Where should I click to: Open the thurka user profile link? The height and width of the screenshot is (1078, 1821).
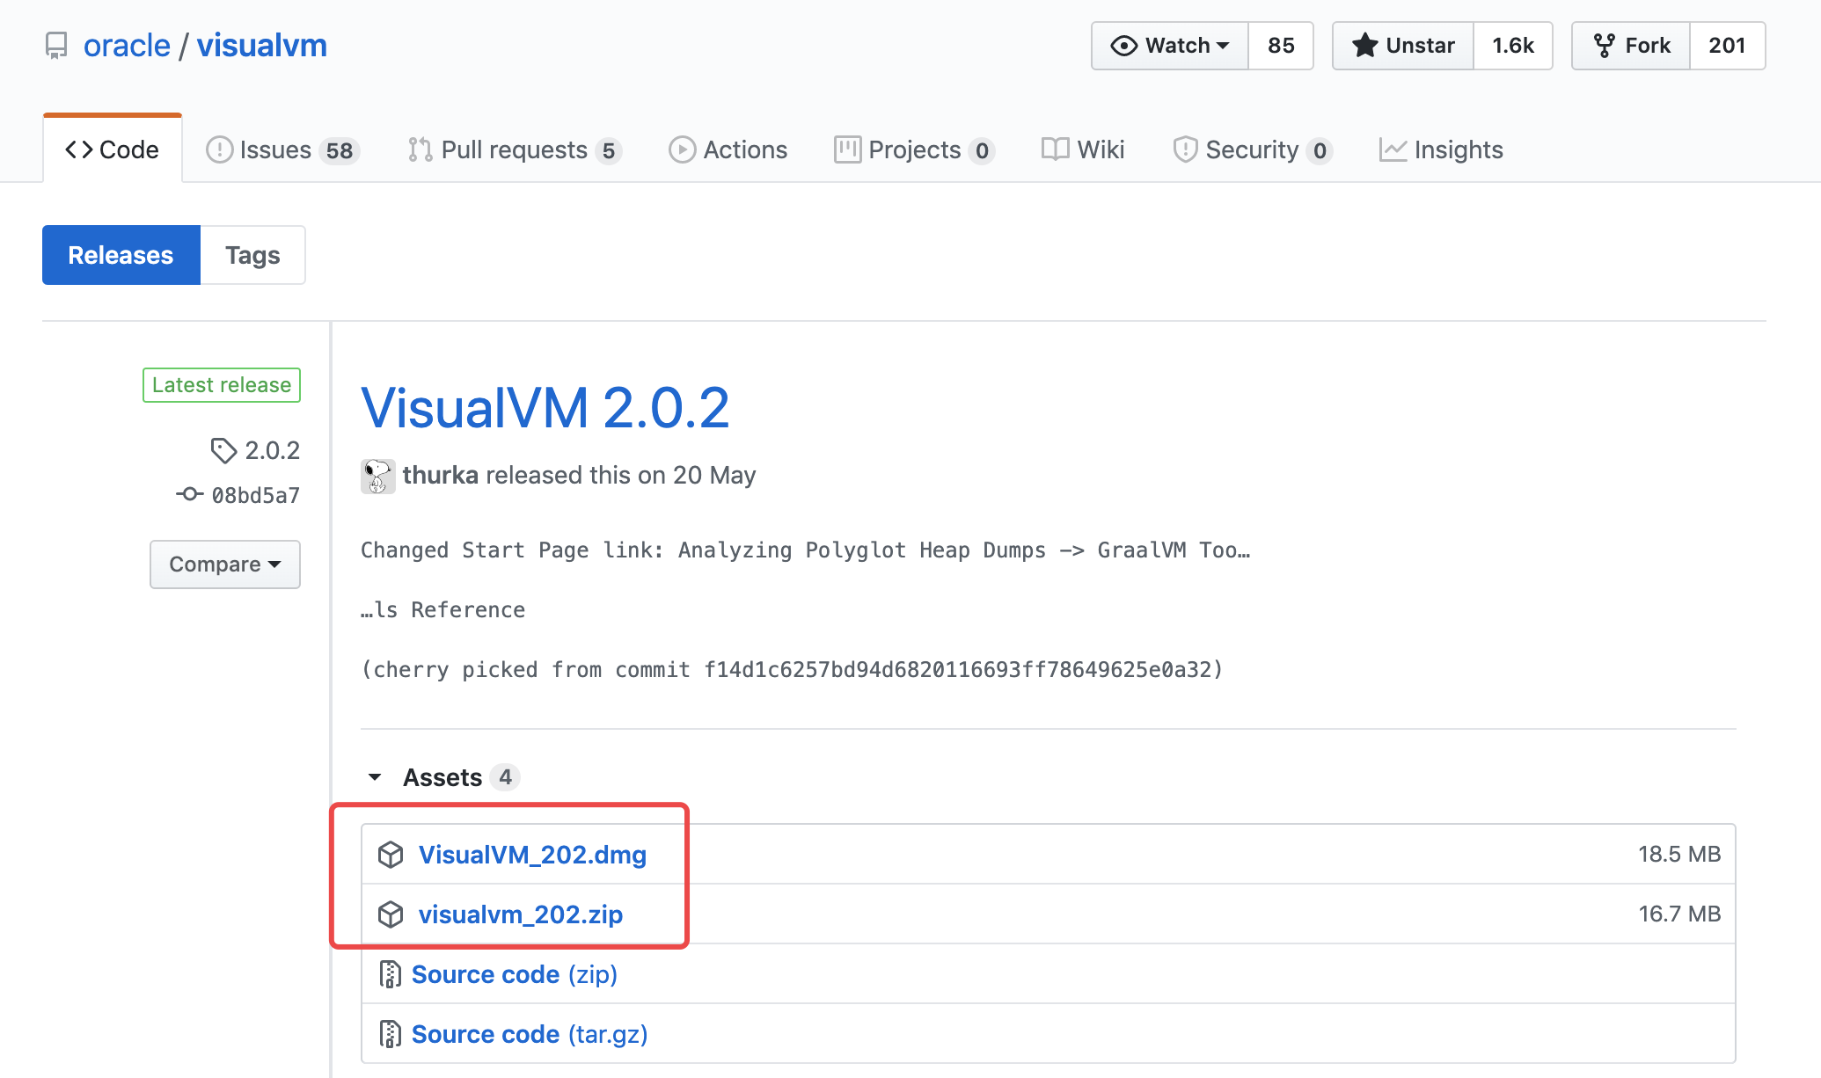[x=441, y=475]
